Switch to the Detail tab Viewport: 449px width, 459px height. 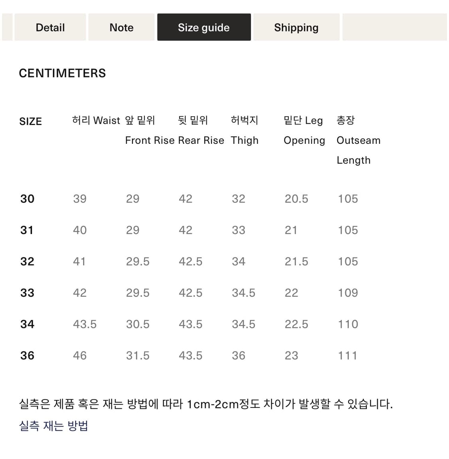point(50,27)
